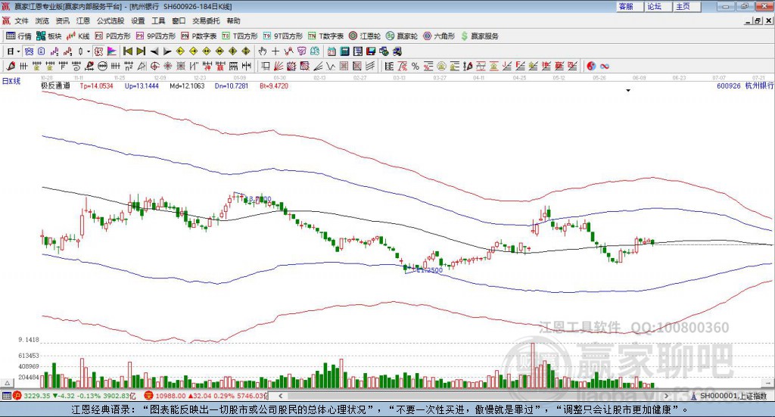The width and height of the screenshot is (775, 417).
Task: Click the 主页 home page button
Action: 687,6
